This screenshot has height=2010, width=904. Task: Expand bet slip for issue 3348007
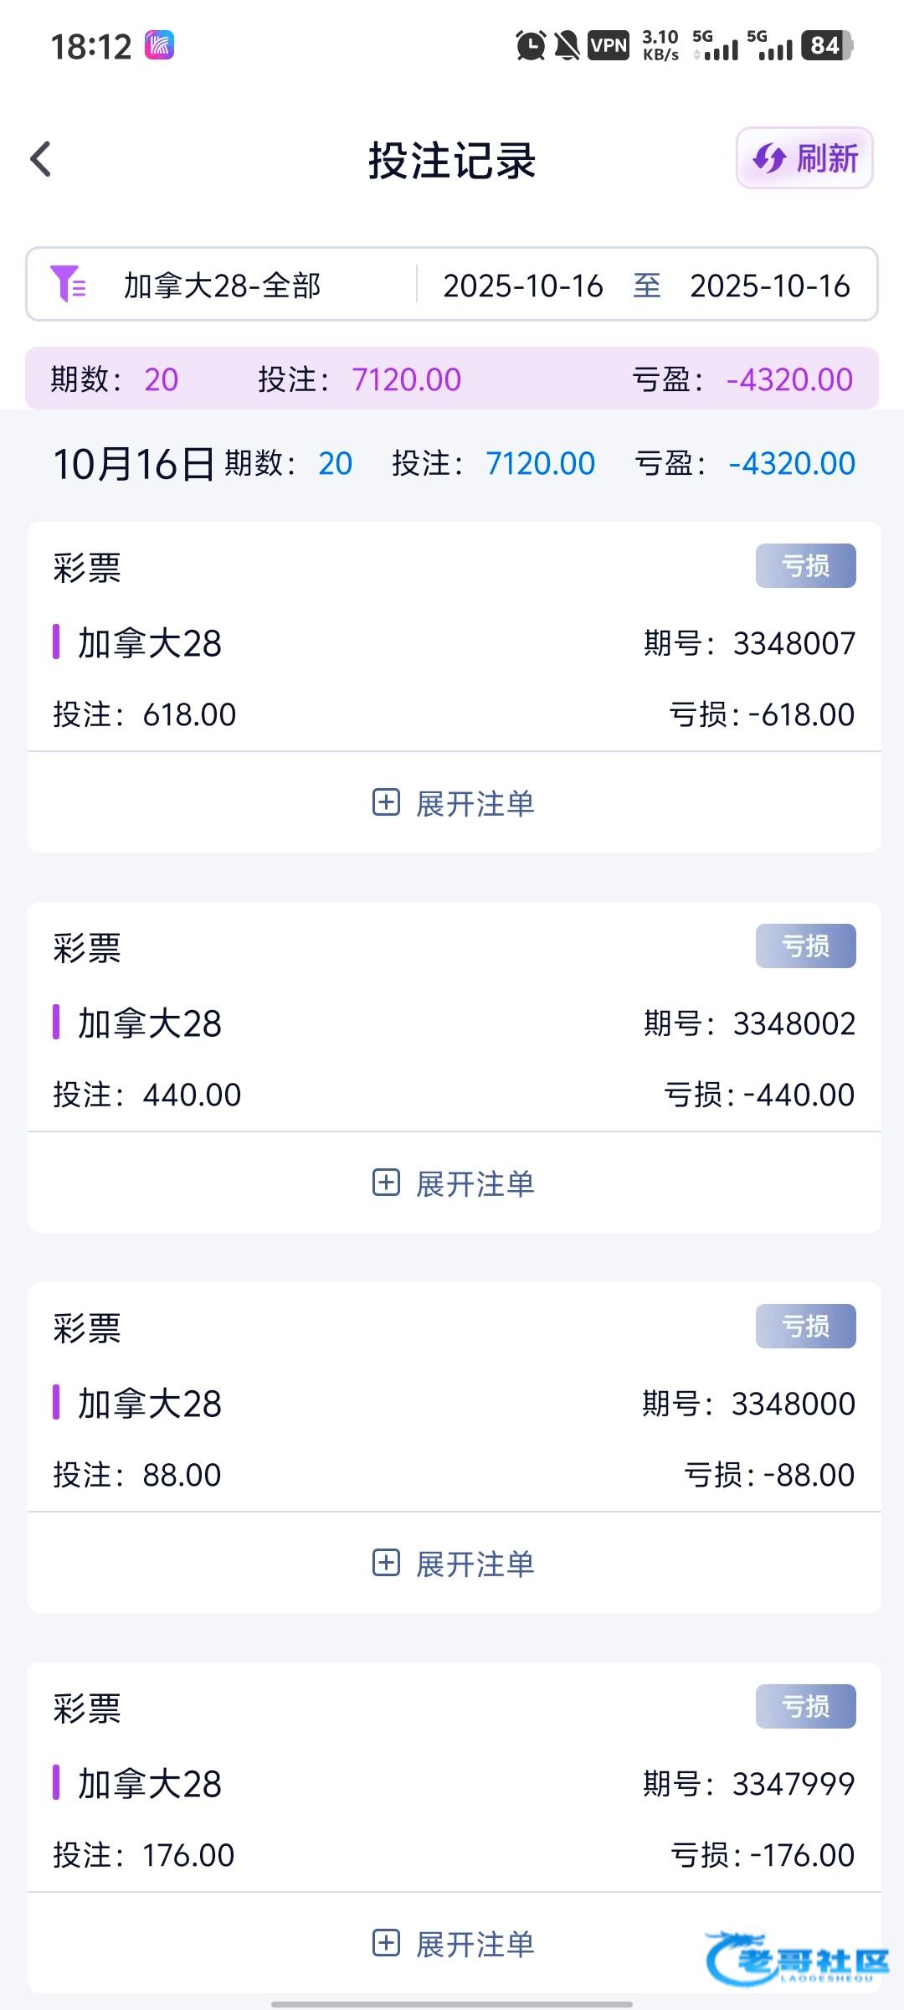click(474, 804)
